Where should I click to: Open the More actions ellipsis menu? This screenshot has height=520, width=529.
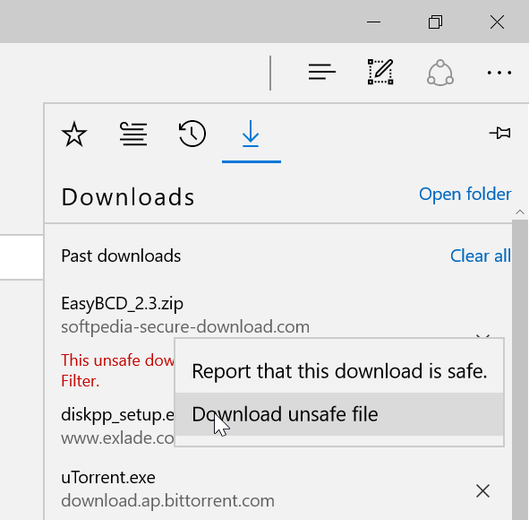(x=499, y=73)
